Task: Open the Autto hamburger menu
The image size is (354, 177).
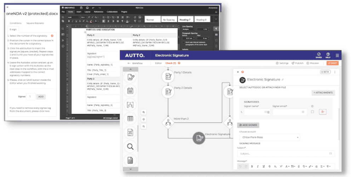Action: pos(337,56)
